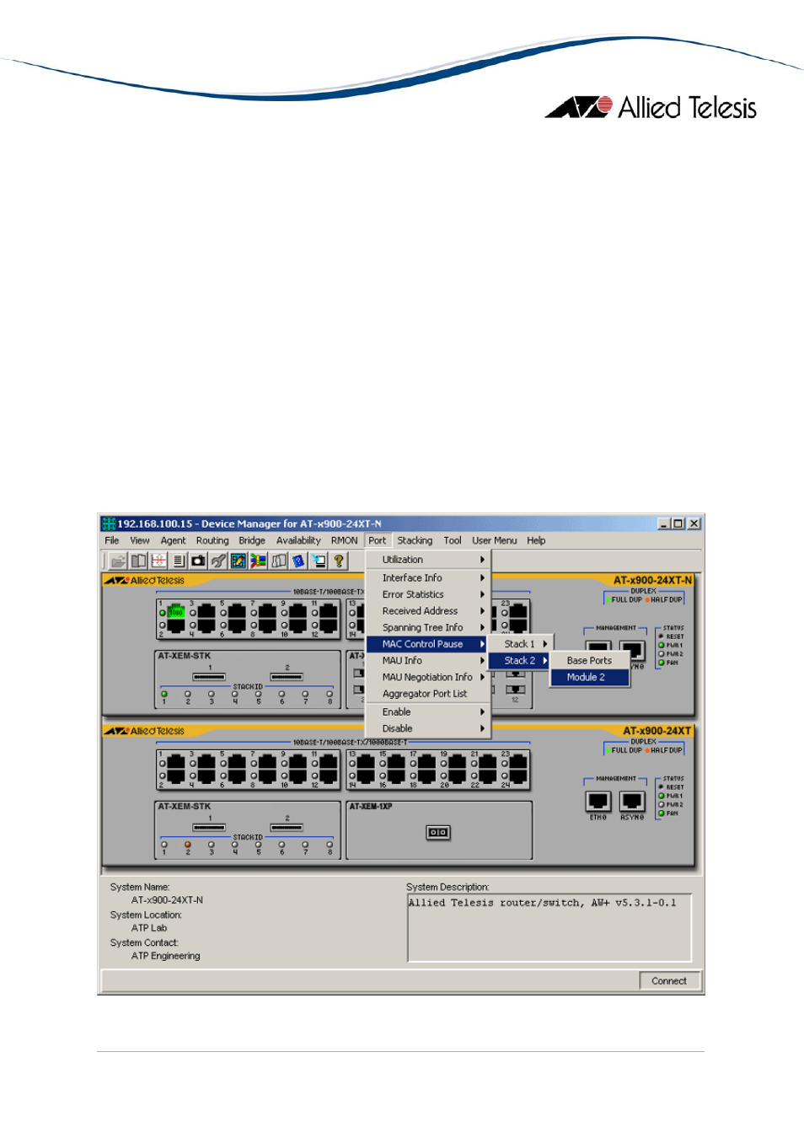Screen dimensions: 804x1138
Task: Expand the Enable submenu
Action: (428, 711)
